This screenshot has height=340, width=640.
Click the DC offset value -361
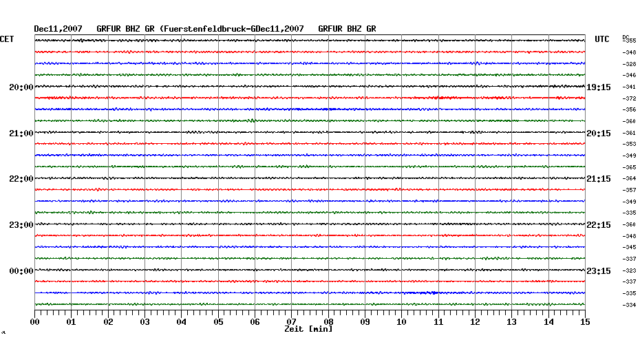pos(630,133)
